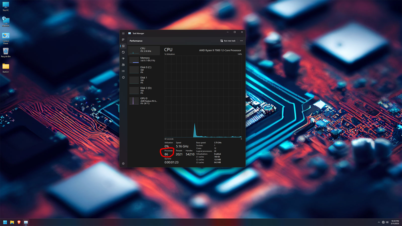
Task: Click the volume icon in the system tray
Action: click(x=387, y=222)
